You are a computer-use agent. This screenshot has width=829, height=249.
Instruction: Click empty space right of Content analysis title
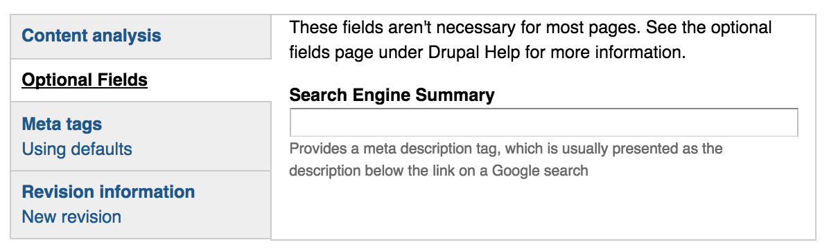pos(216,37)
